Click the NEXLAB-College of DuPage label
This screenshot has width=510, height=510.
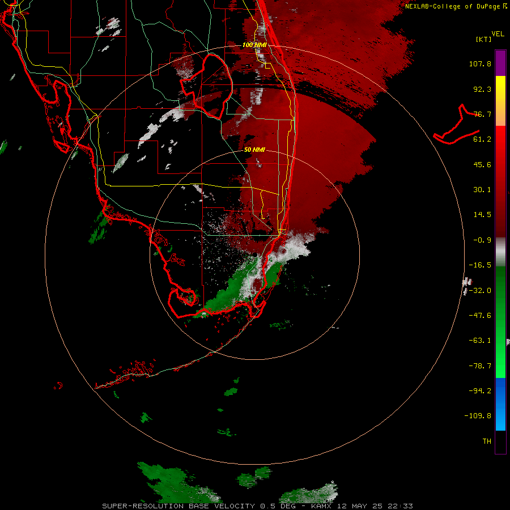point(456,6)
